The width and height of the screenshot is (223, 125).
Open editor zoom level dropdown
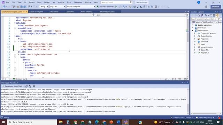coord(6,79)
